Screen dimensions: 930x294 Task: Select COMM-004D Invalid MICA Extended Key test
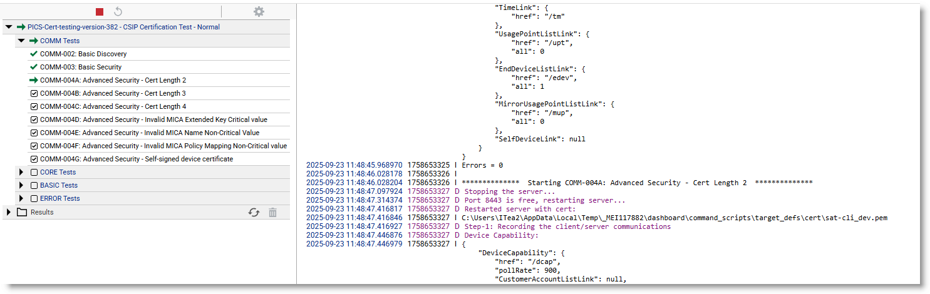153,119
